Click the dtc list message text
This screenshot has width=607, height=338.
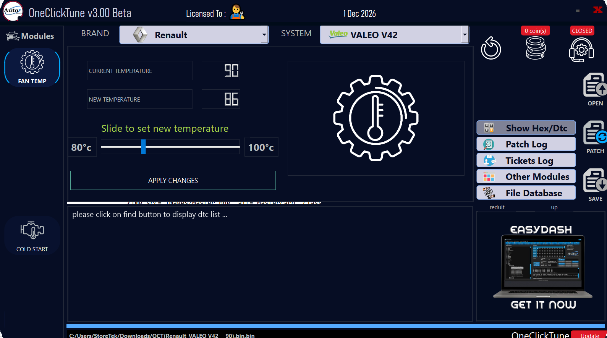[150, 215]
